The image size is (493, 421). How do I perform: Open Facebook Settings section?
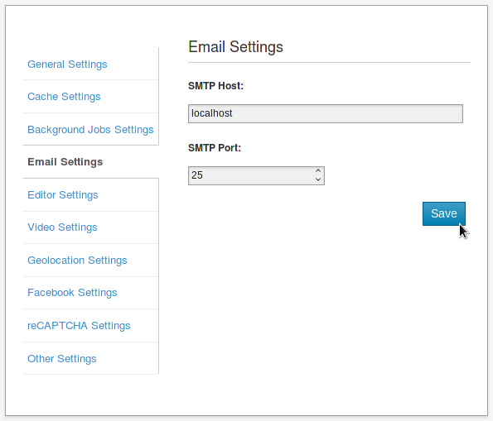(x=72, y=293)
